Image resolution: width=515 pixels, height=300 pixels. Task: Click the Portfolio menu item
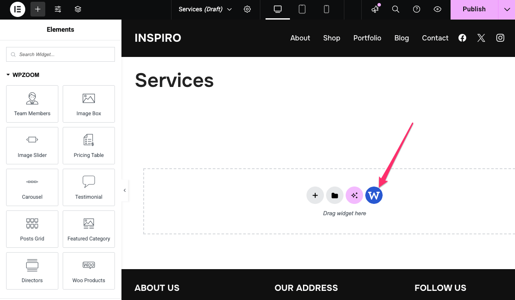[367, 38]
